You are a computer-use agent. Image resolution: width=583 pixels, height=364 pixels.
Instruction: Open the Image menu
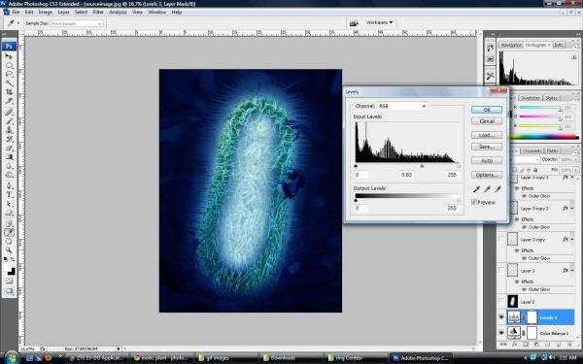click(x=46, y=12)
